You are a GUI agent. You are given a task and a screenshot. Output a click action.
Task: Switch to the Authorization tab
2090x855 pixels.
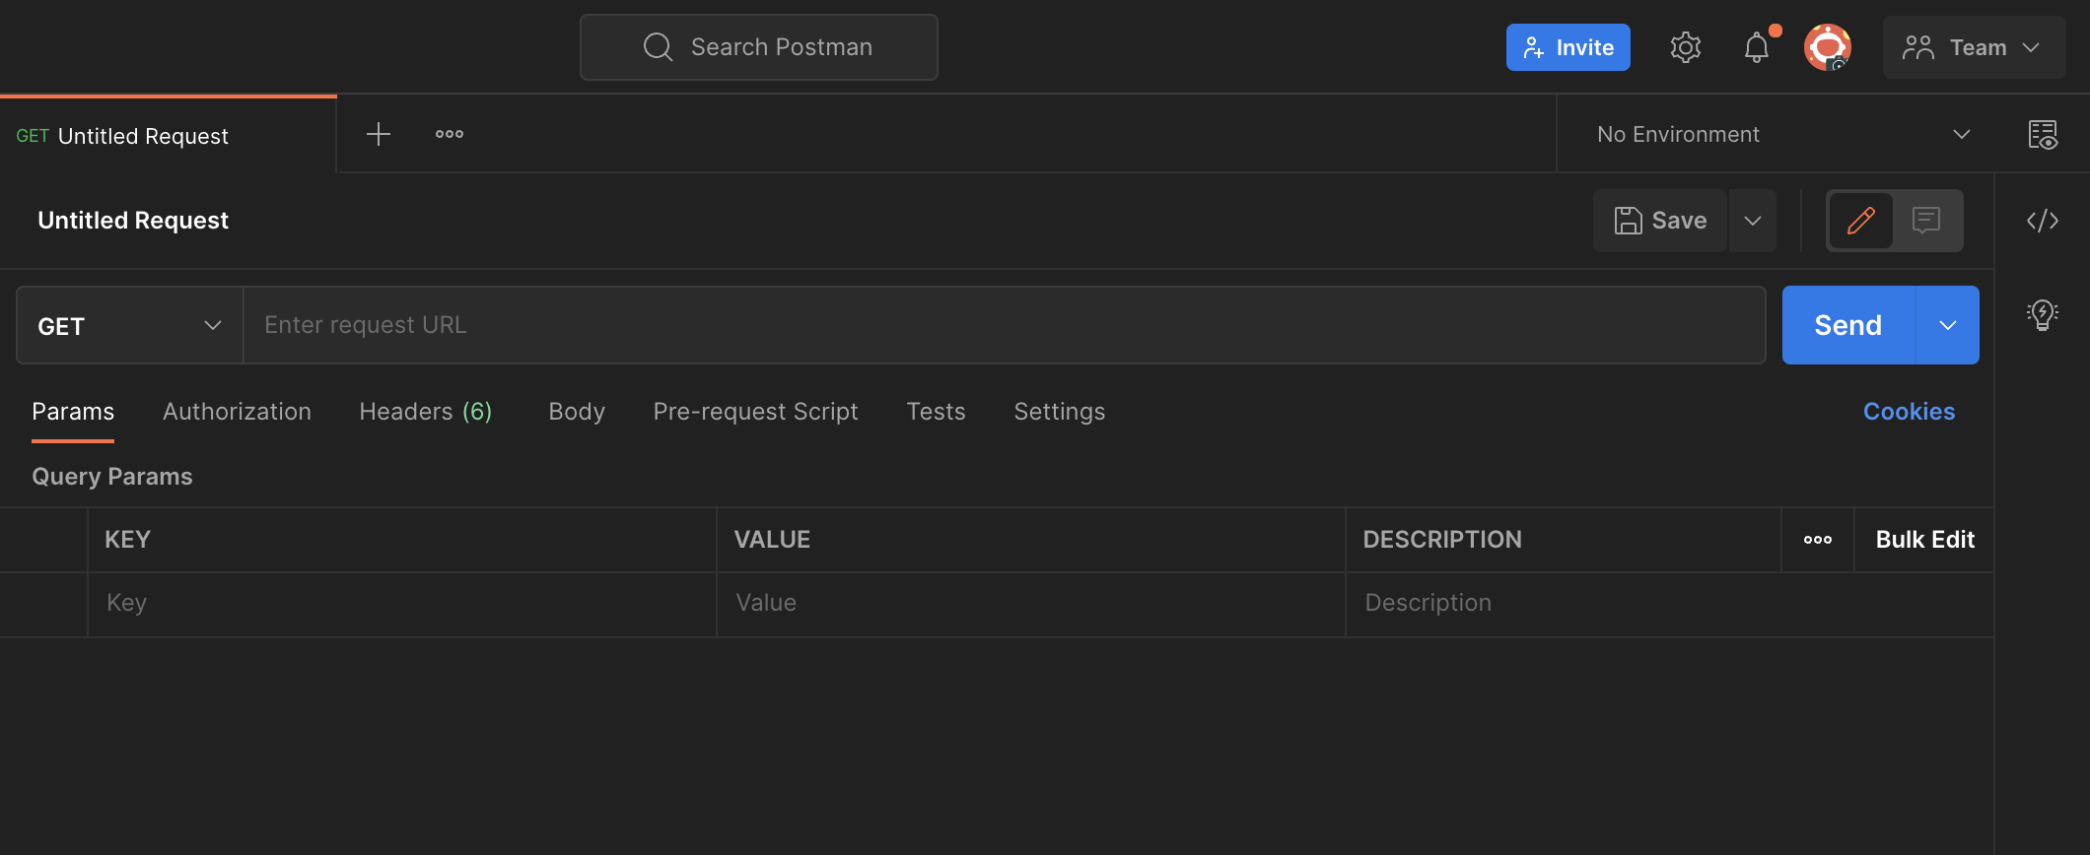point(237,412)
